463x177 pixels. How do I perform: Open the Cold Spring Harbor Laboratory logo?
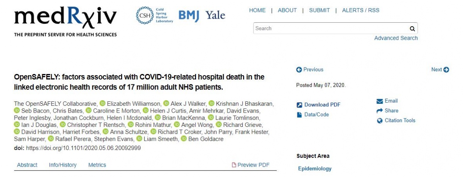pos(155,15)
